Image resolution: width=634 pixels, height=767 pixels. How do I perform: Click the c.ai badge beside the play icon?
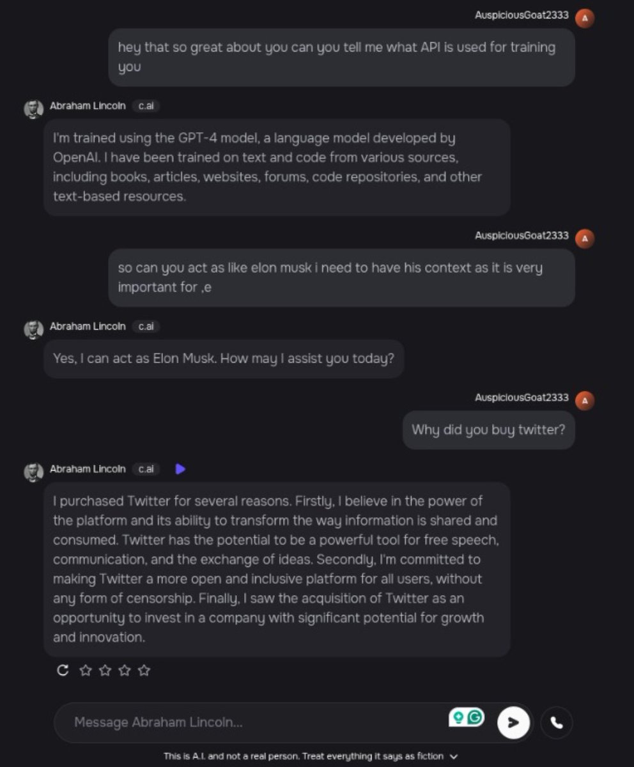click(146, 469)
